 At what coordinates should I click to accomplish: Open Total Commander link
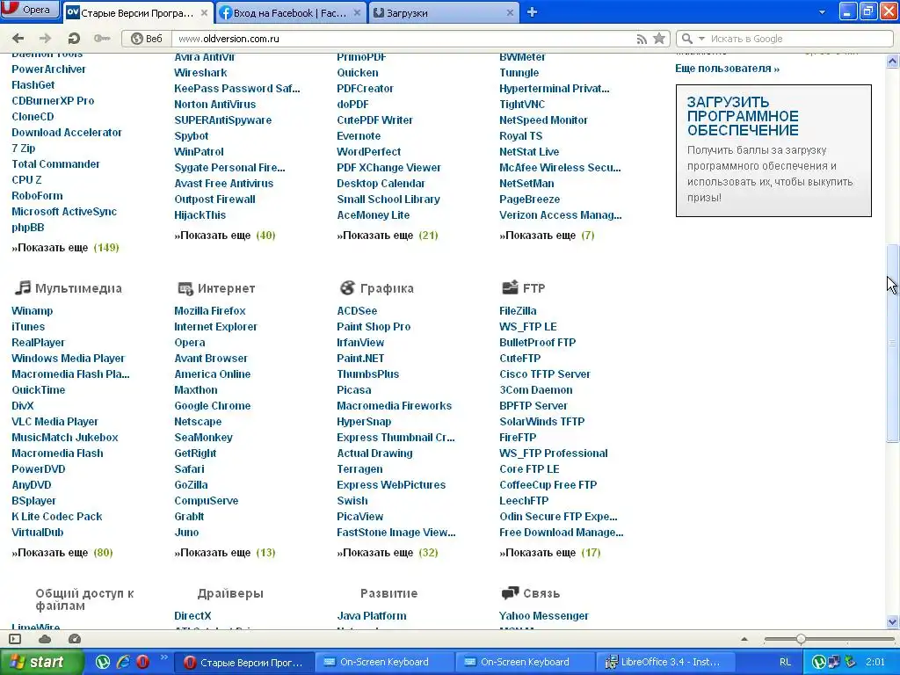[55, 163]
